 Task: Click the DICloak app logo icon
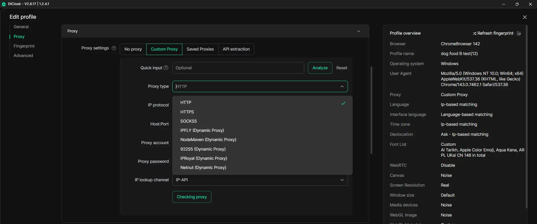pyautogui.click(x=4, y=4)
